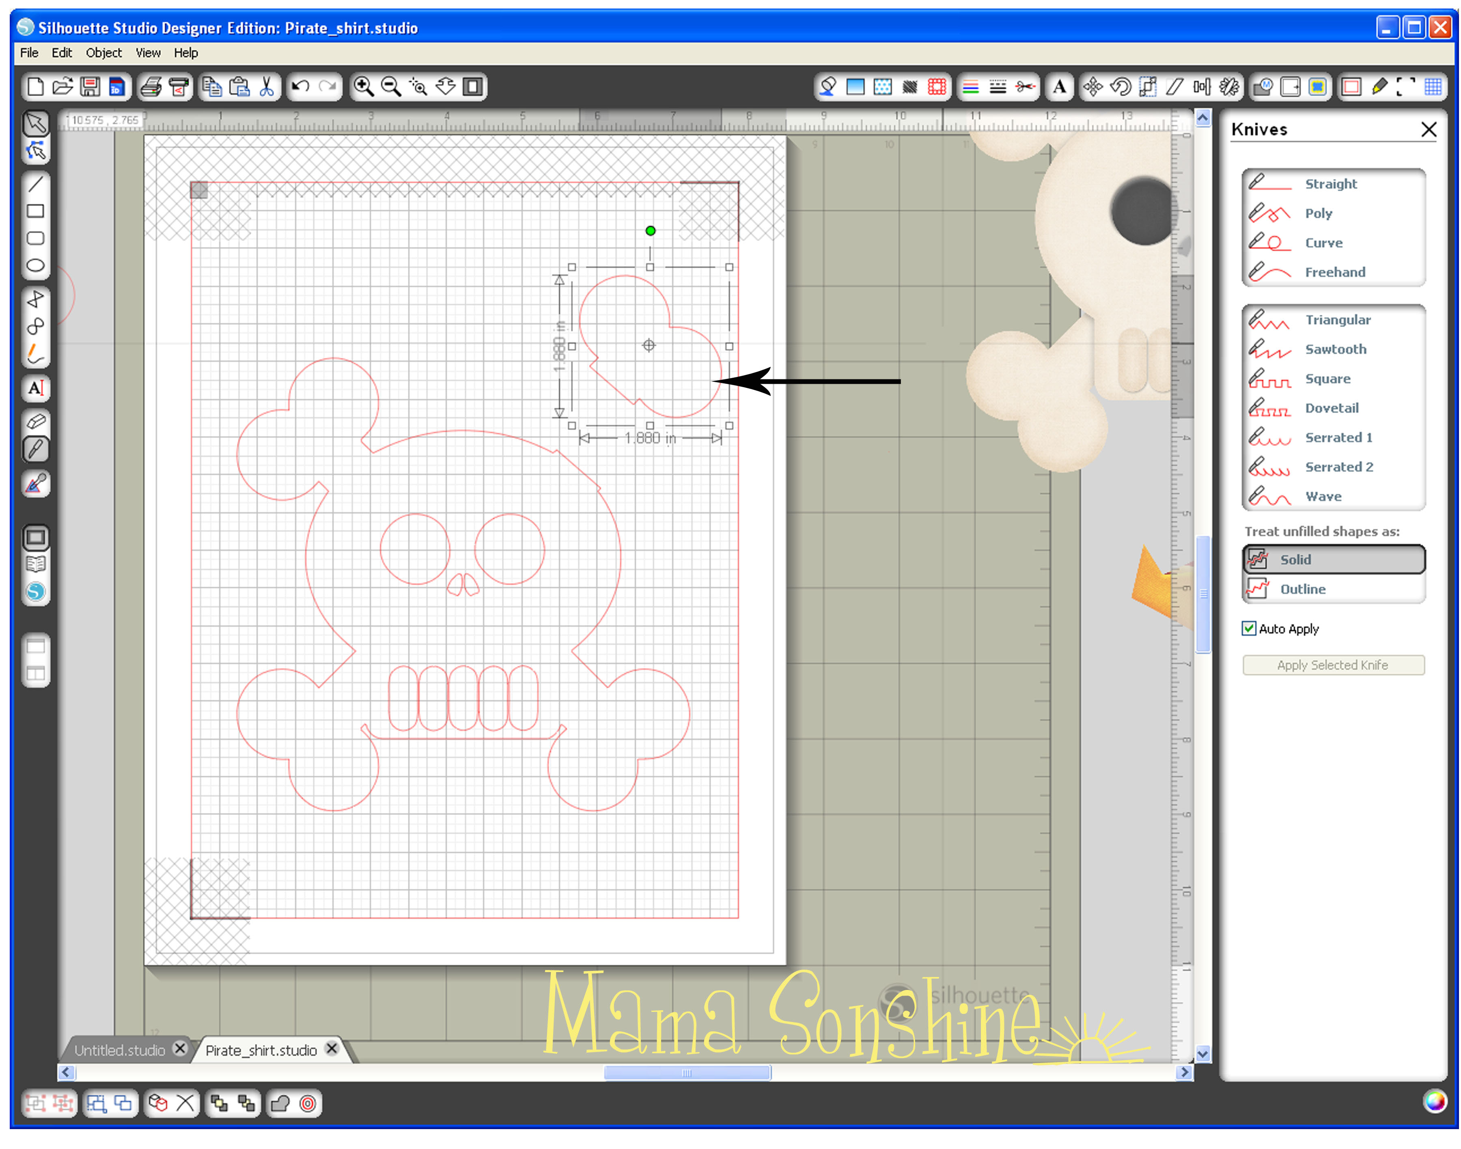The image size is (1461, 1149).
Task: Open the Object menu
Action: click(x=103, y=52)
